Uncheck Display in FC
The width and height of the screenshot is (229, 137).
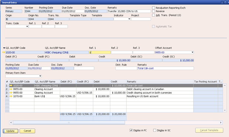tap(131, 130)
